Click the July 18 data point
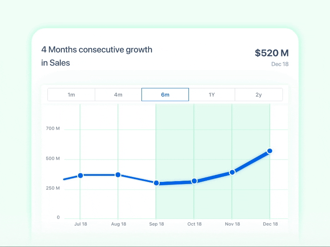 (x=81, y=175)
